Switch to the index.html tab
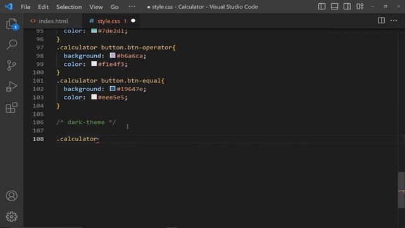Viewport: 405px width, 228px height. pyautogui.click(x=53, y=21)
